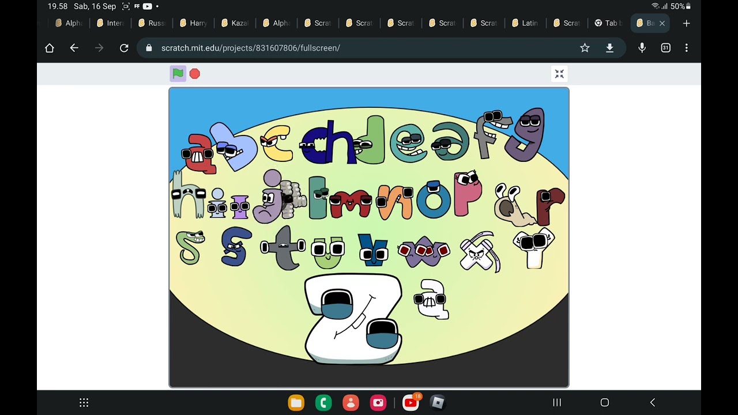
Task: Click the light green u character
Action: [328, 252]
